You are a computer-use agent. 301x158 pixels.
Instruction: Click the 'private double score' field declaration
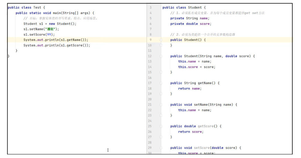(190, 24)
